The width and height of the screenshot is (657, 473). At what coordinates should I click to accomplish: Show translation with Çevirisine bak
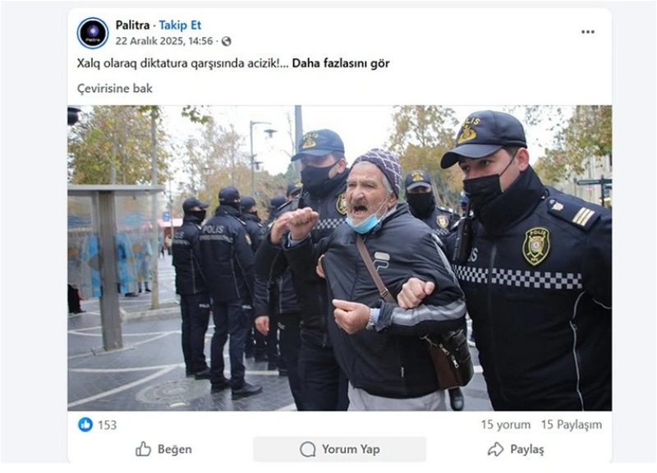coord(114,89)
